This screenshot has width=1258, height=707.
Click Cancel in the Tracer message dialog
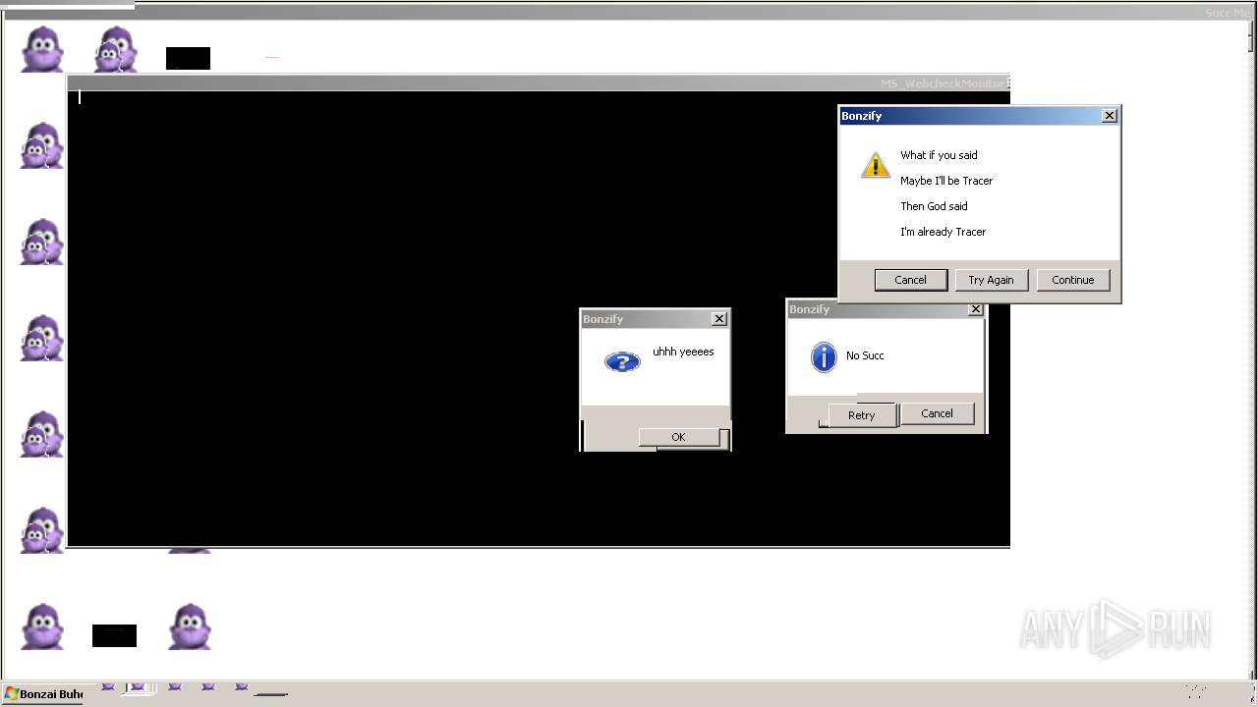coord(910,280)
